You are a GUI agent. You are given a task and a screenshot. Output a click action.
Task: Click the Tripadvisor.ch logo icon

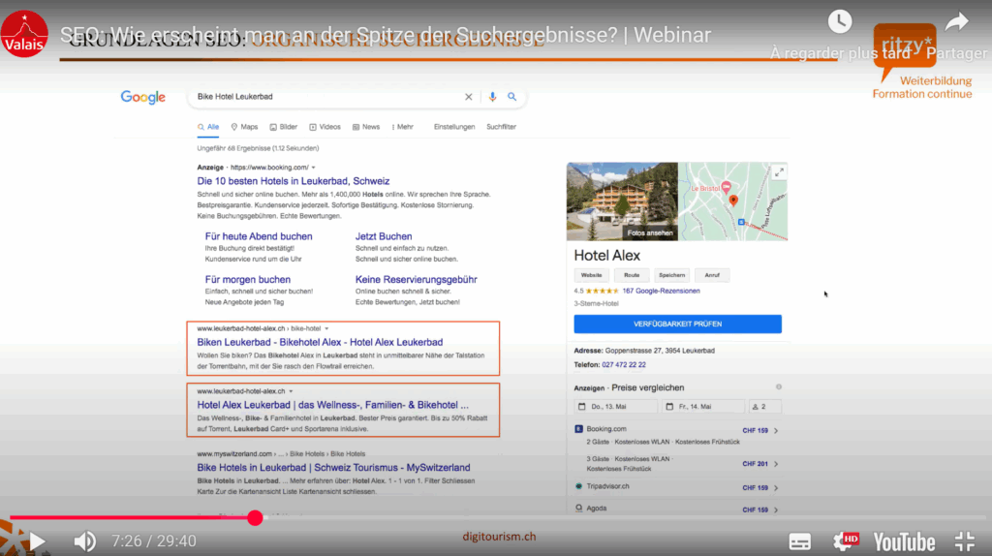(x=578, y=486)
